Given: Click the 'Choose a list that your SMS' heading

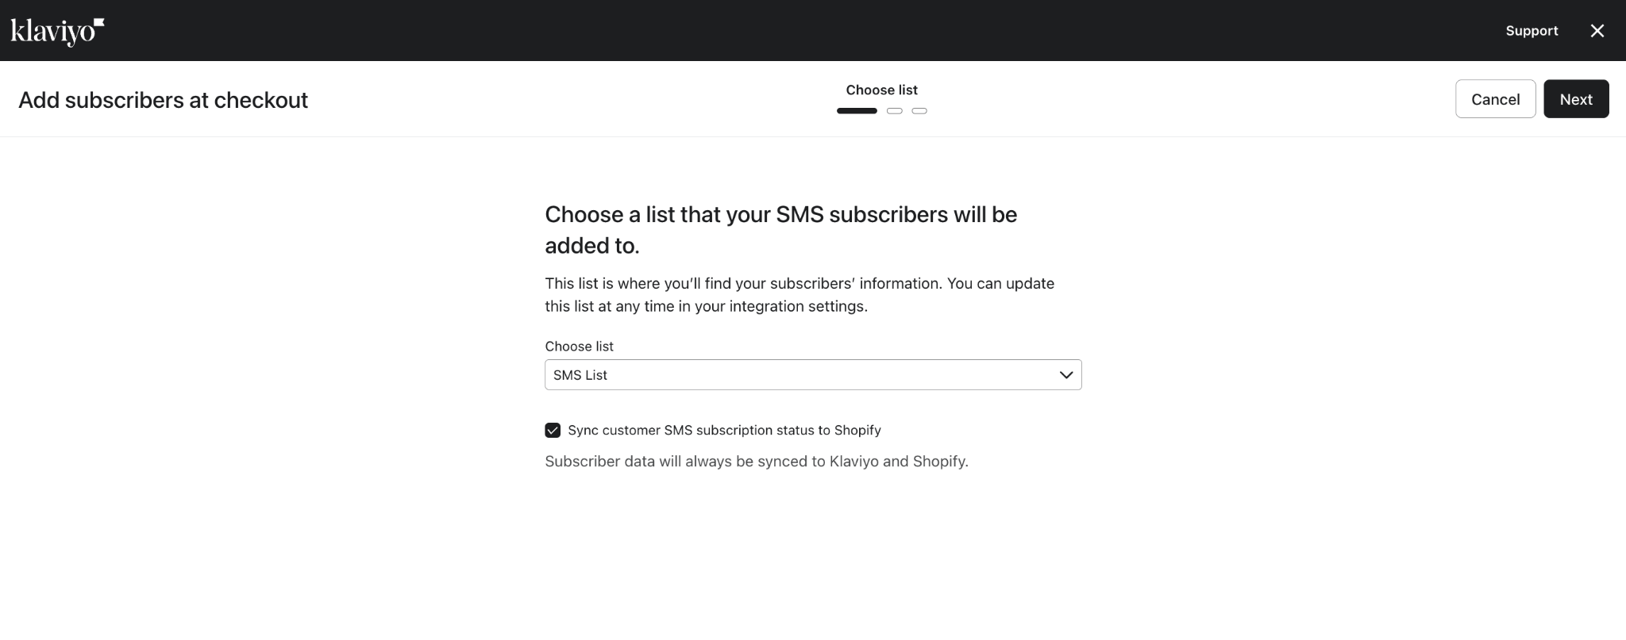Looking at the screenshot, I should pyautogui.click(x=780, y=230).
